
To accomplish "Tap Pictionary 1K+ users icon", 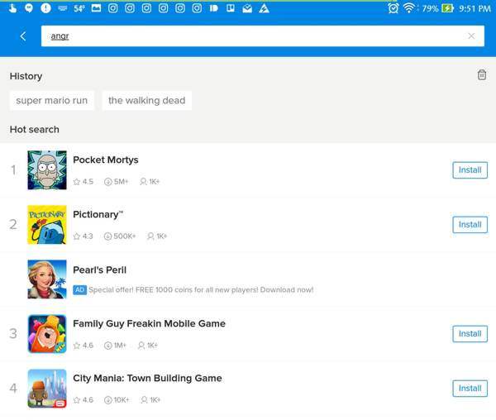I will click(x=150, y=236).
